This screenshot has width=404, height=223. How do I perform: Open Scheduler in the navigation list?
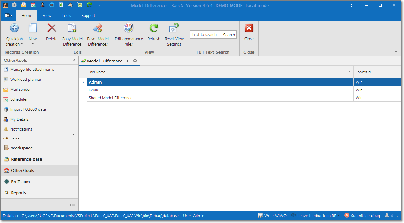(x=19, y=99)
